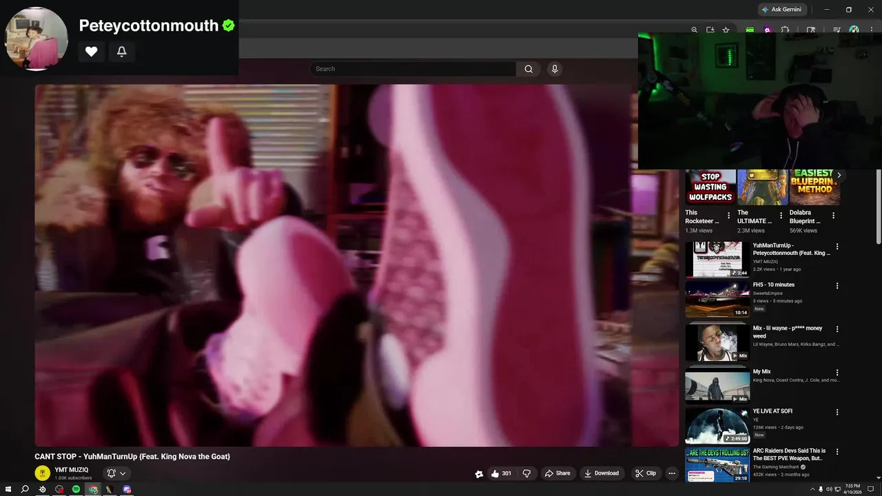This screenshot has height=496, width=882.
Task: Open options for ARC Raiders Devs video
Action: (837, 451)
